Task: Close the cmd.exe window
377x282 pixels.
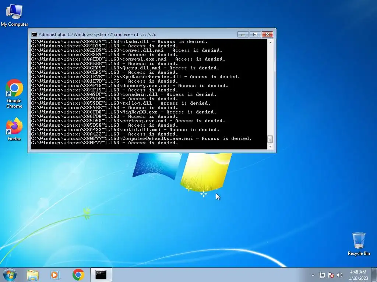Action: coord(267,35)
